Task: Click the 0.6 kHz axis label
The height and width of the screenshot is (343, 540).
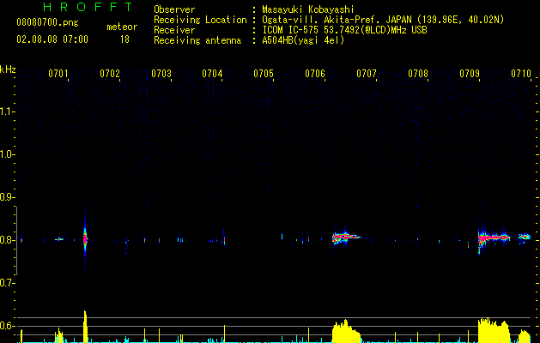Action: (7, 326)
